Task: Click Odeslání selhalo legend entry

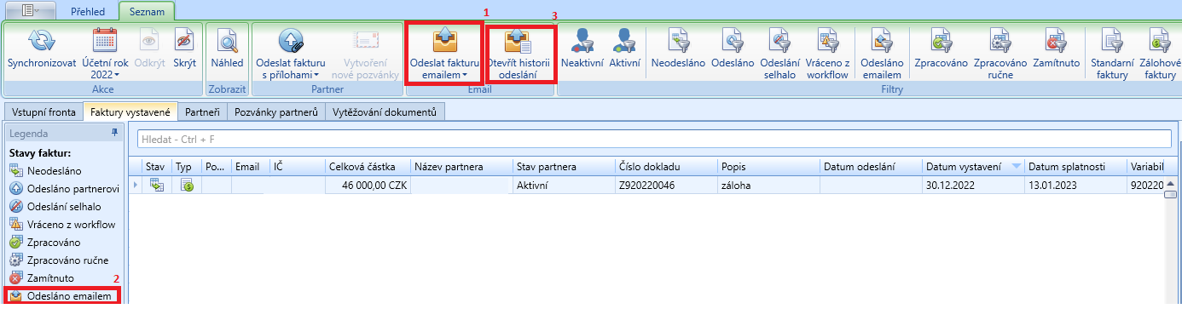Action: [x=55, y=206]
